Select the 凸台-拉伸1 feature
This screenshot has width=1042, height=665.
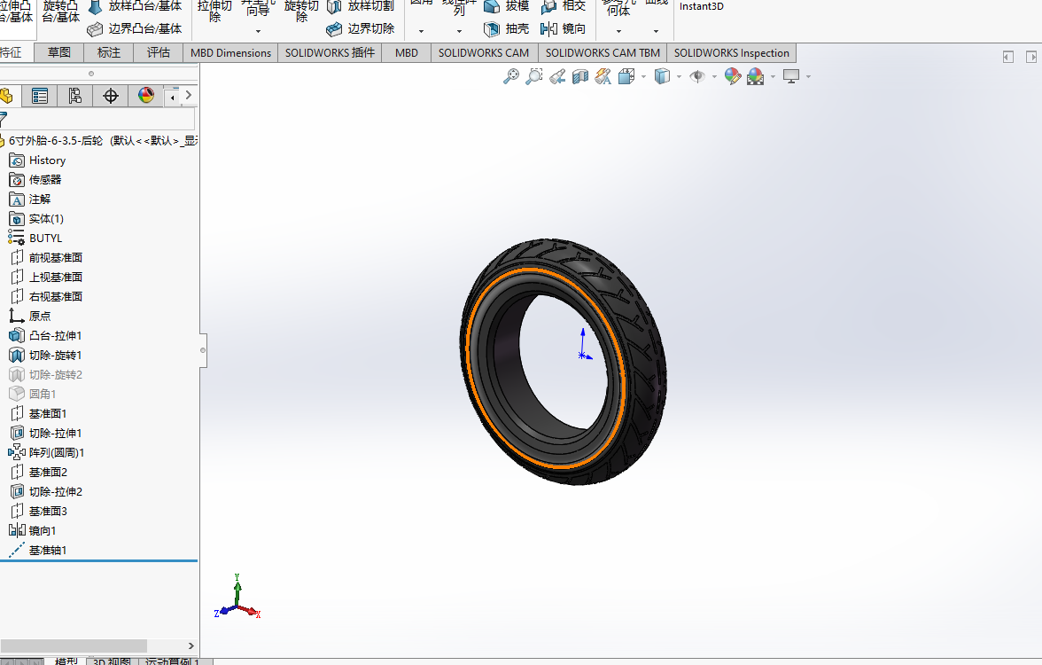point(45,336)
